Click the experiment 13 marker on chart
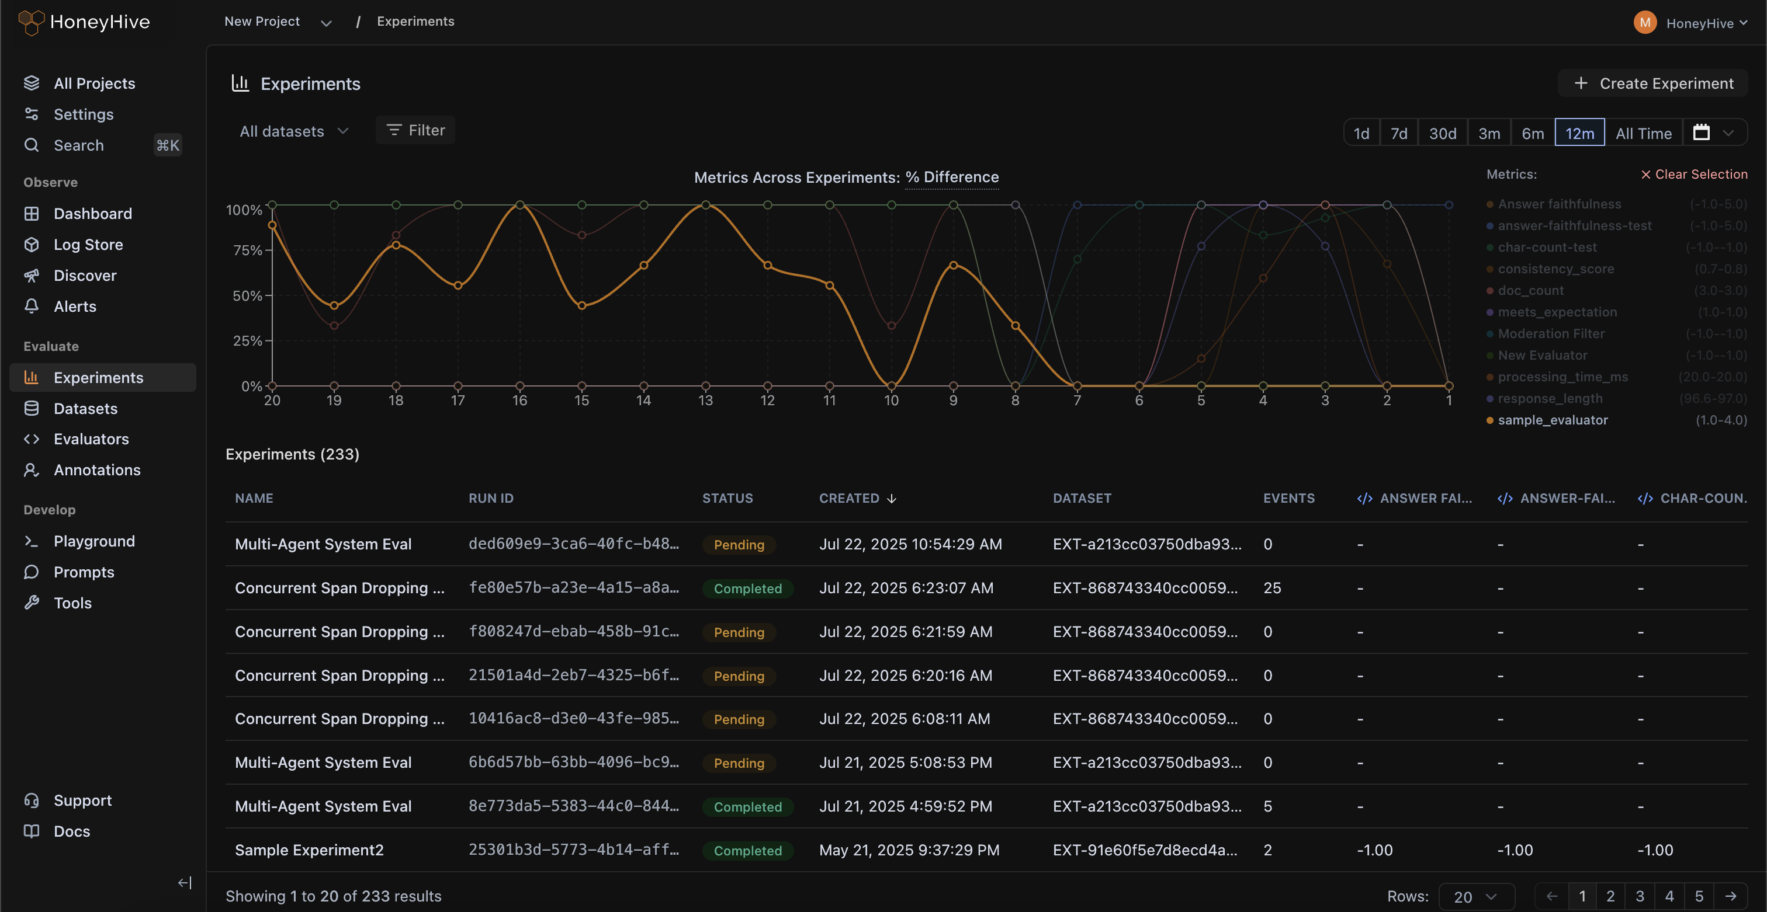Screen dimensions: 1767x912 705,205
